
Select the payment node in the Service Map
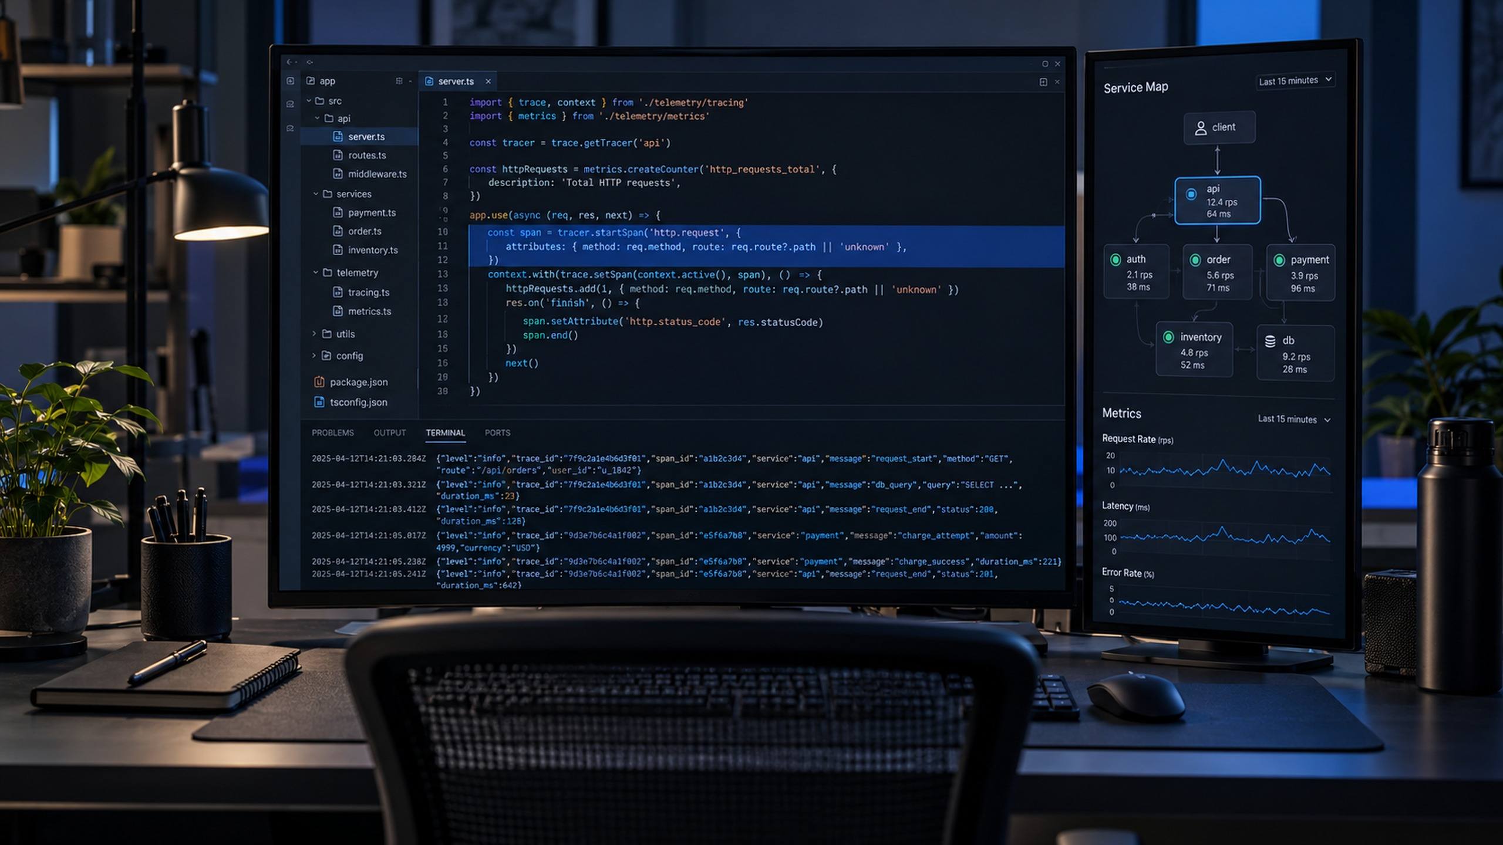tap(1301, 273)
